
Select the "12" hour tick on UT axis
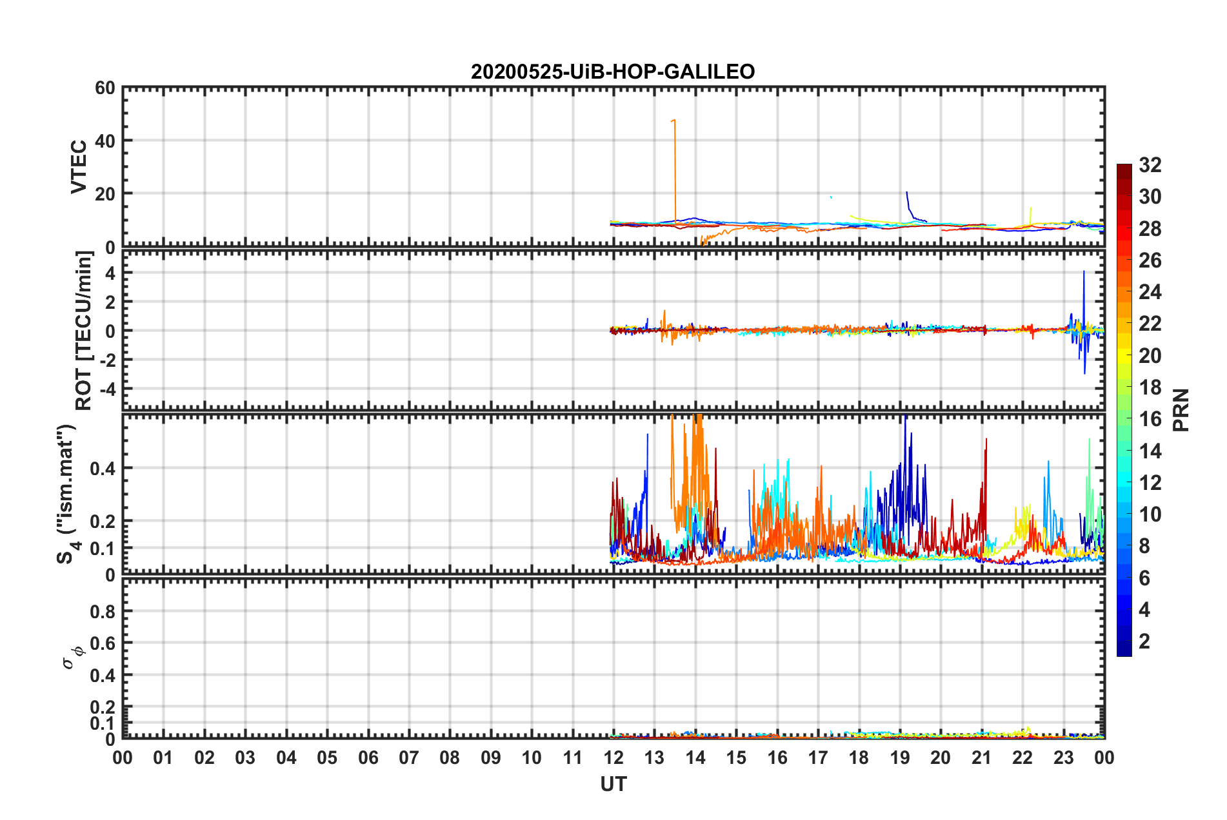[613, 757]
